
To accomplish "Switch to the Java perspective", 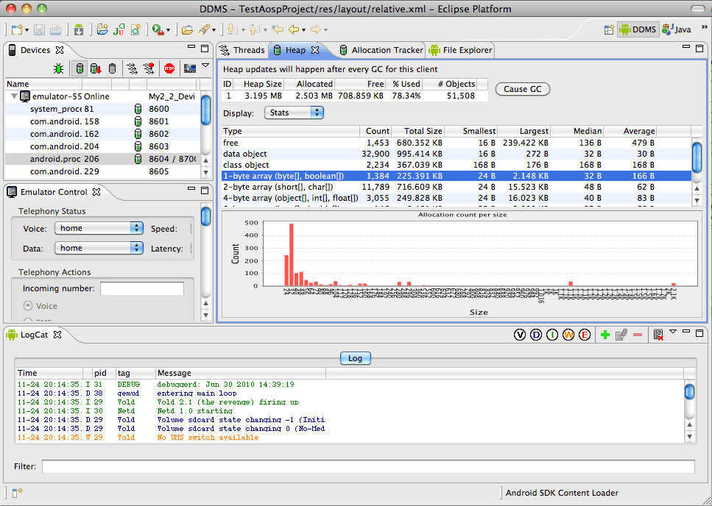I will click(677, 29).
